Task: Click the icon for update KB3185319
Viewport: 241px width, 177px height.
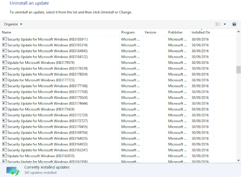Action: [5, 45]
